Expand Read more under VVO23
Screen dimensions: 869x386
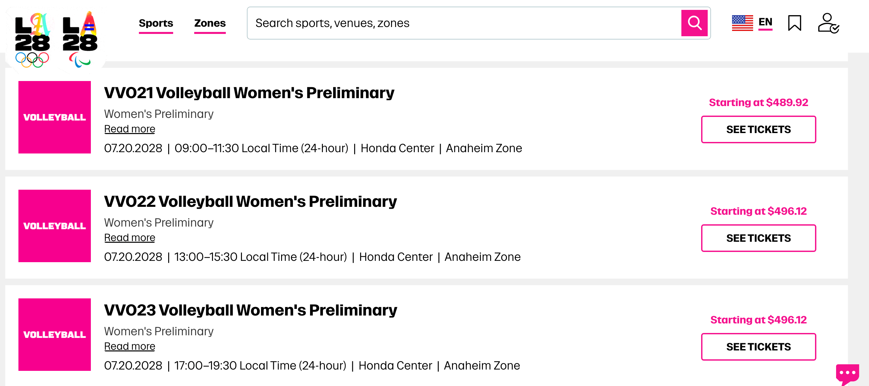pos(129,346)
